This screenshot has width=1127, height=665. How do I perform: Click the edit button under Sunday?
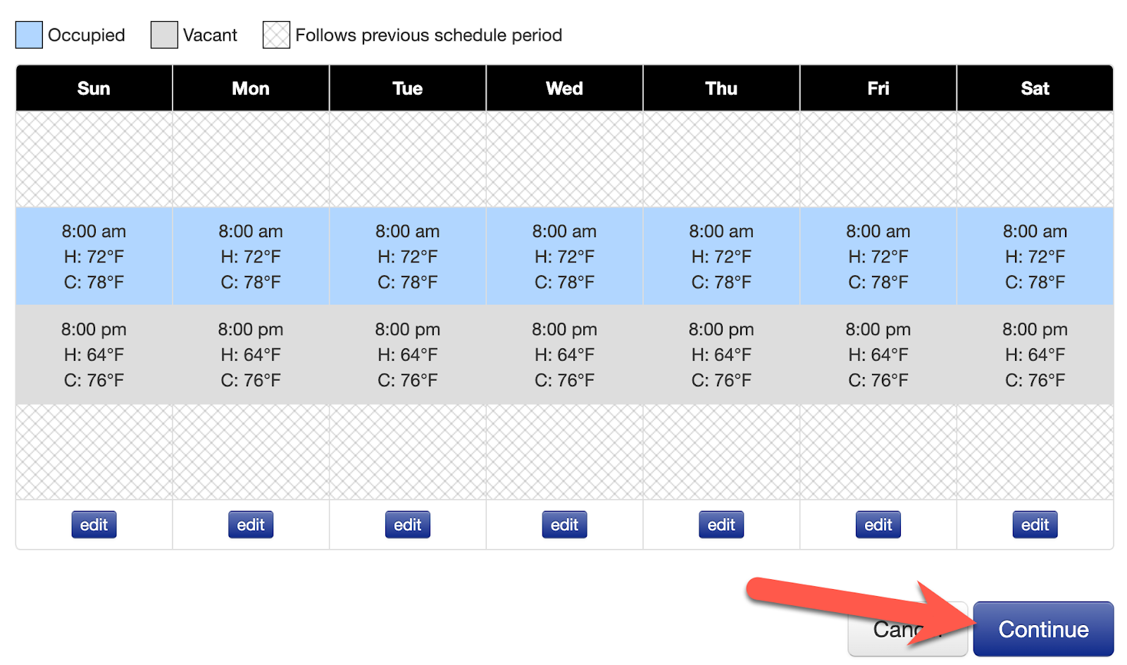point(94,525)
